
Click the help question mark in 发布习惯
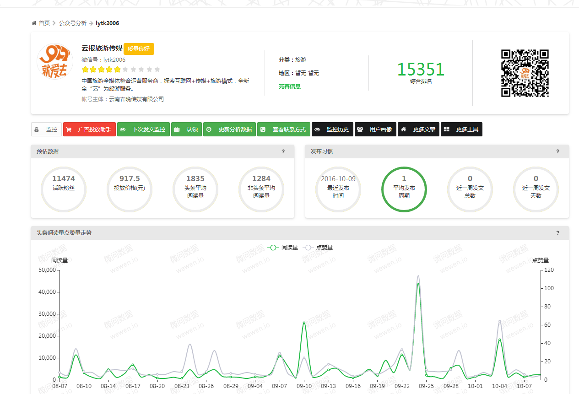pyautogui.click(x=557, y=151)
